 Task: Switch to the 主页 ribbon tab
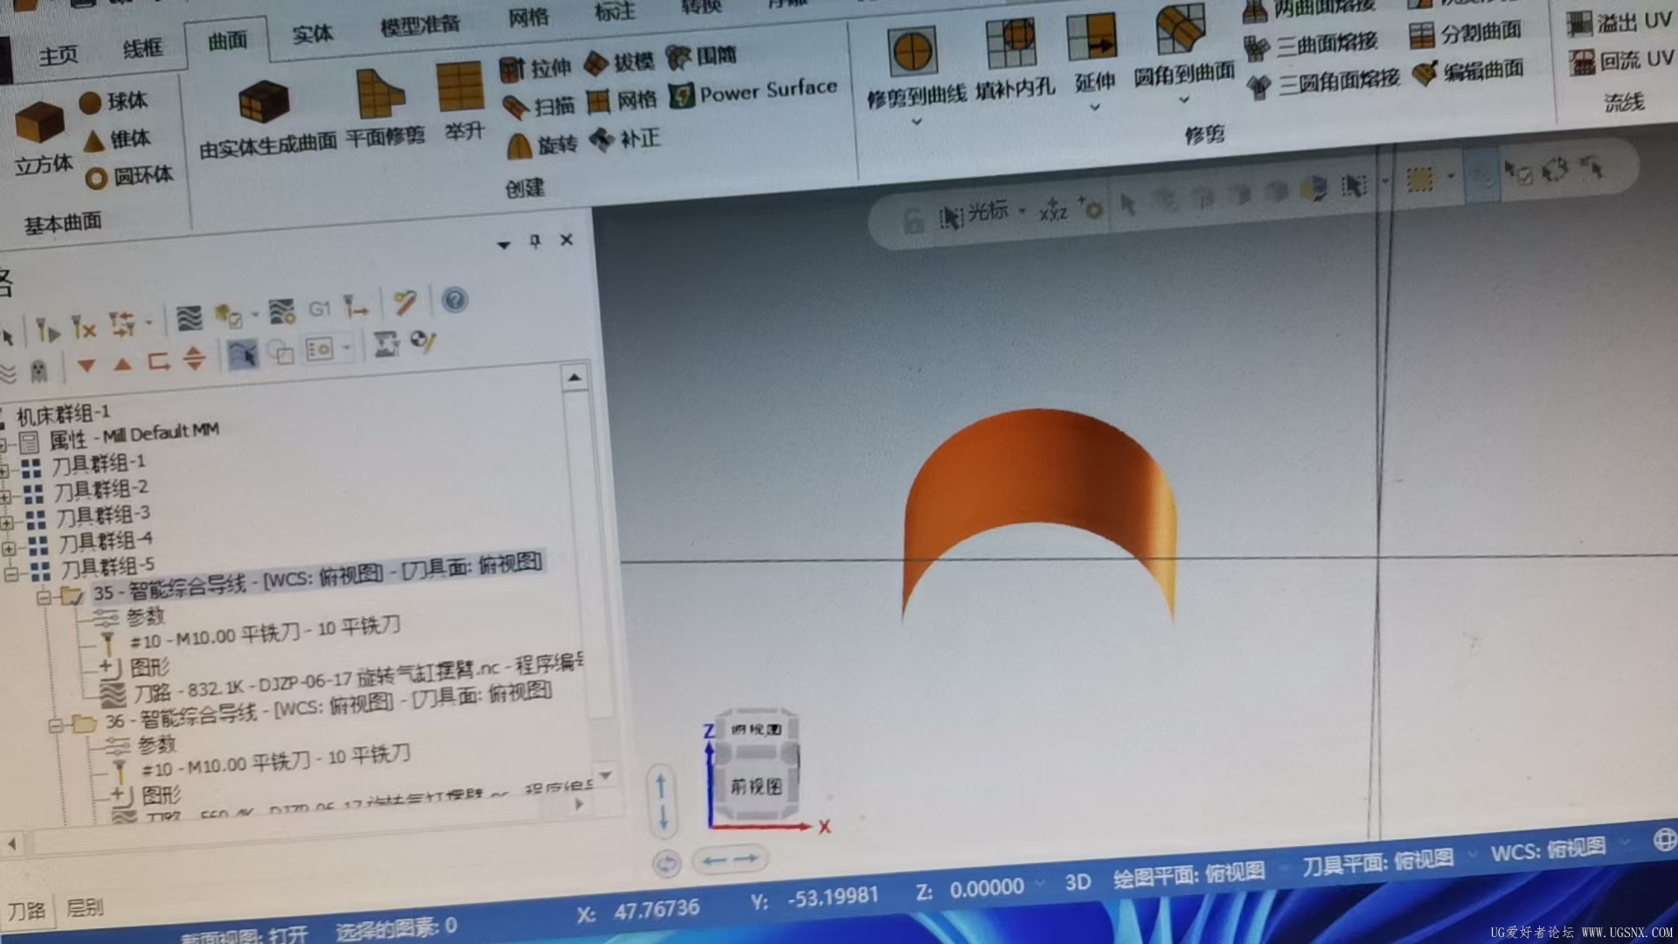click(x=59, y=56)
